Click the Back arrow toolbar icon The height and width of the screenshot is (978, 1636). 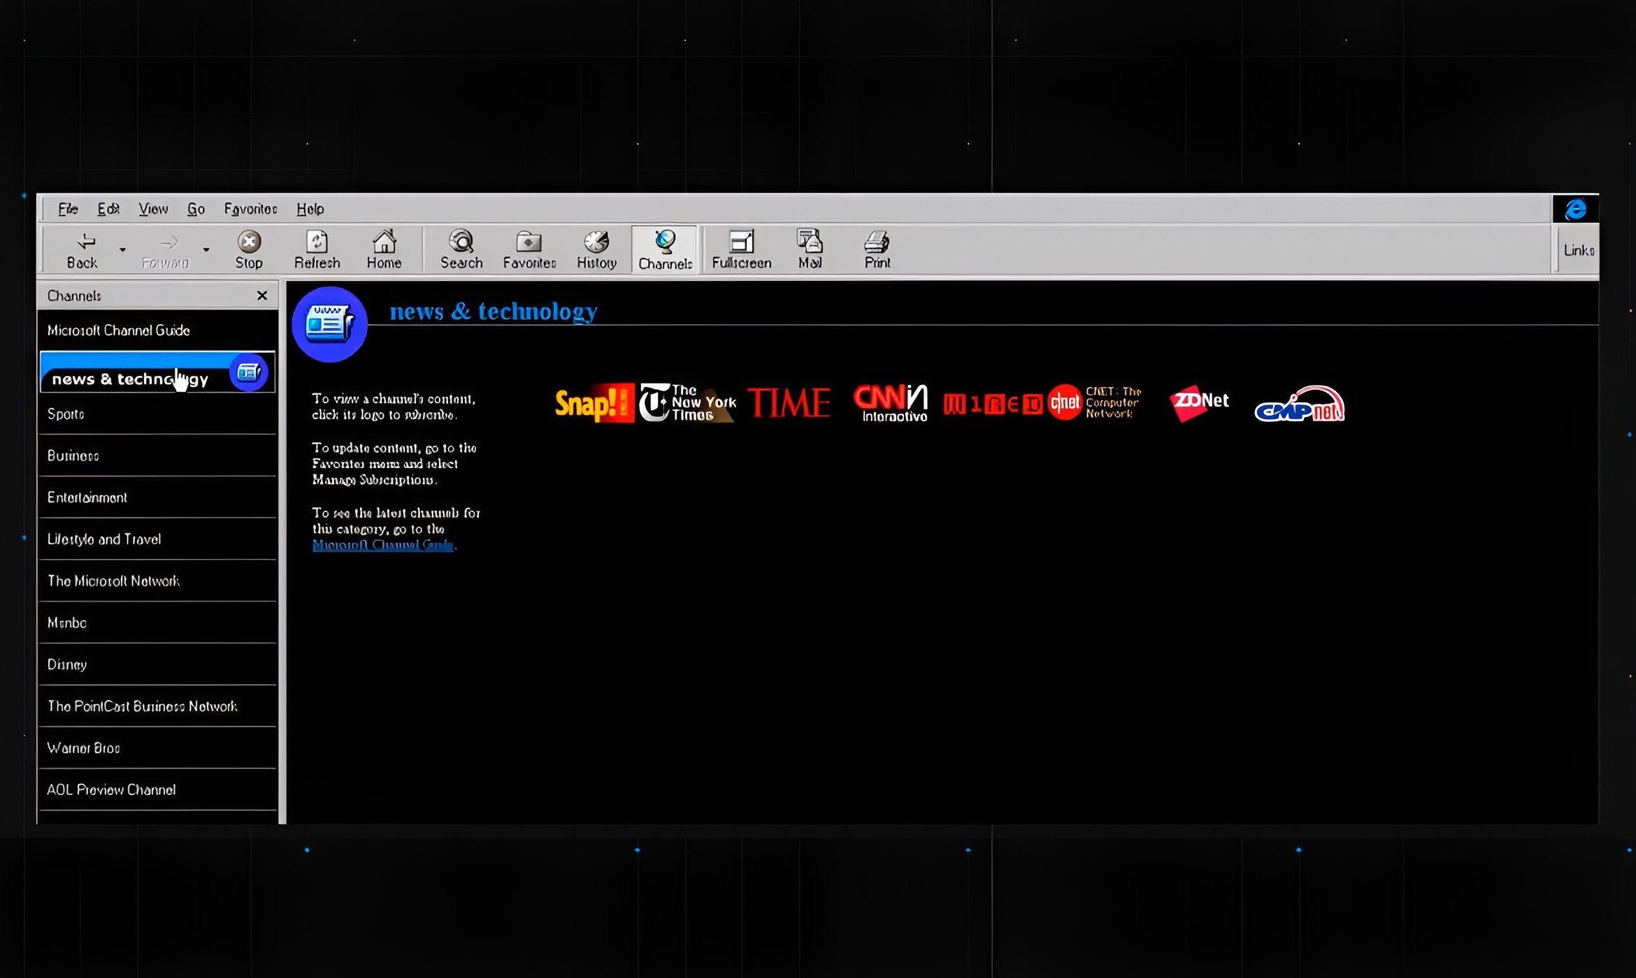pos(85,242)
